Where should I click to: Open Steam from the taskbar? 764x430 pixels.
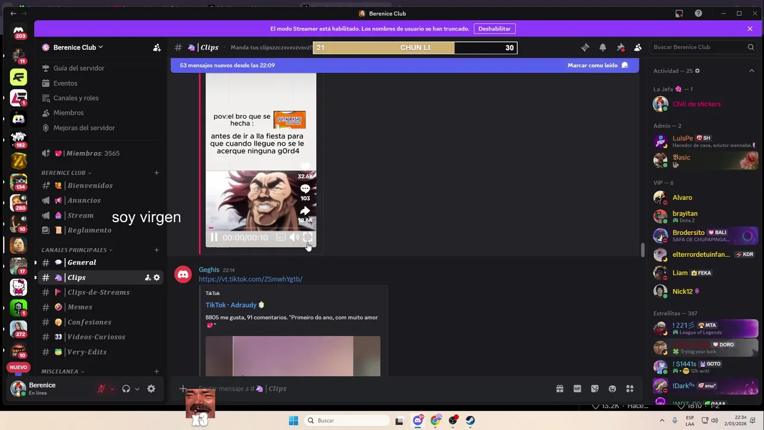(470, 420)
